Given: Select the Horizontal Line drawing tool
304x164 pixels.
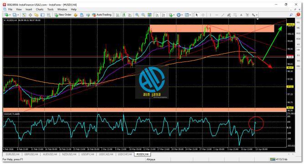Looking at the screenshot, I should pyautogui.click(x=216, y=15).
